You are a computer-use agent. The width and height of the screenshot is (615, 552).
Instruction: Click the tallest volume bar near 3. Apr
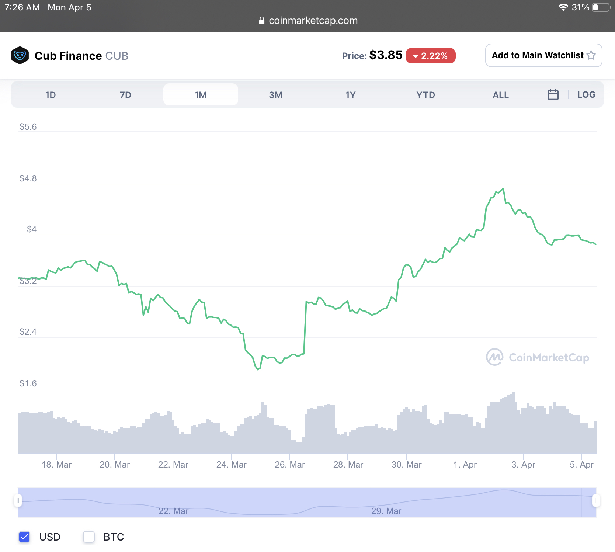coord(513,423)
